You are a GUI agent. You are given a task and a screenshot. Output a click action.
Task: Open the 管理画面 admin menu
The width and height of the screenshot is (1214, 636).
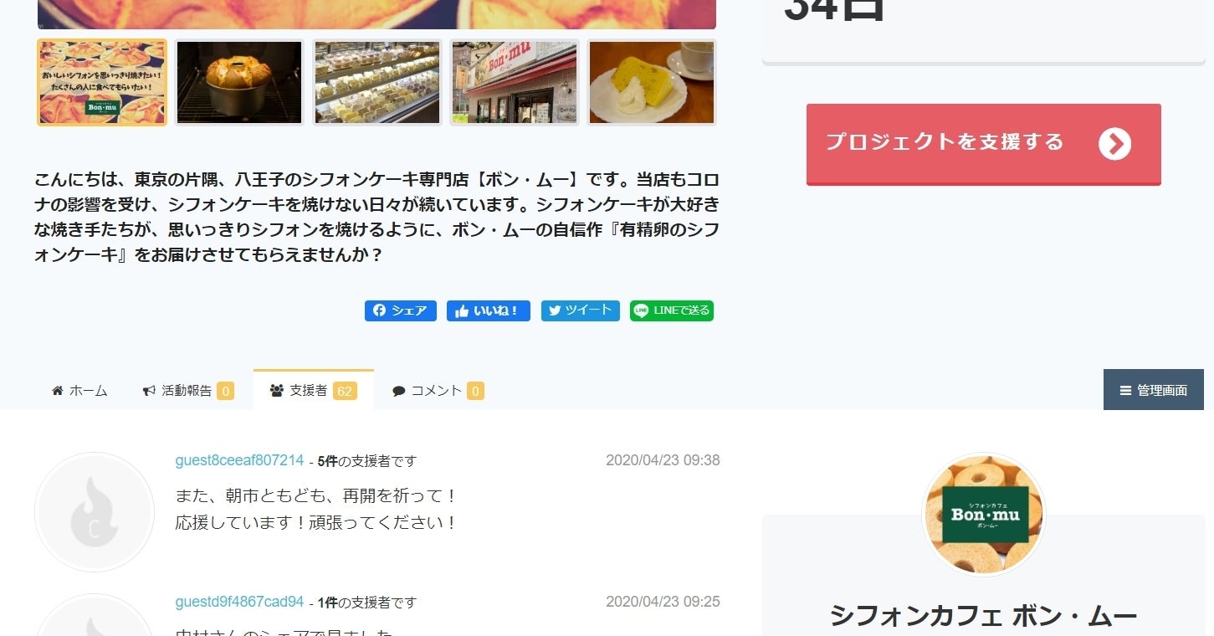point(1153,390)
